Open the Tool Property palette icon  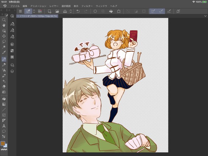point(12,30)
